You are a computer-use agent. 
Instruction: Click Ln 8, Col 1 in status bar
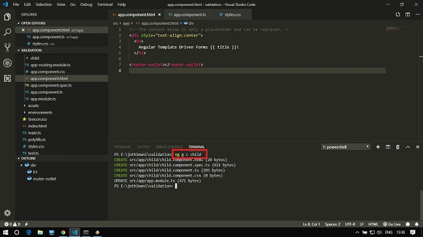tap(311, 224)
